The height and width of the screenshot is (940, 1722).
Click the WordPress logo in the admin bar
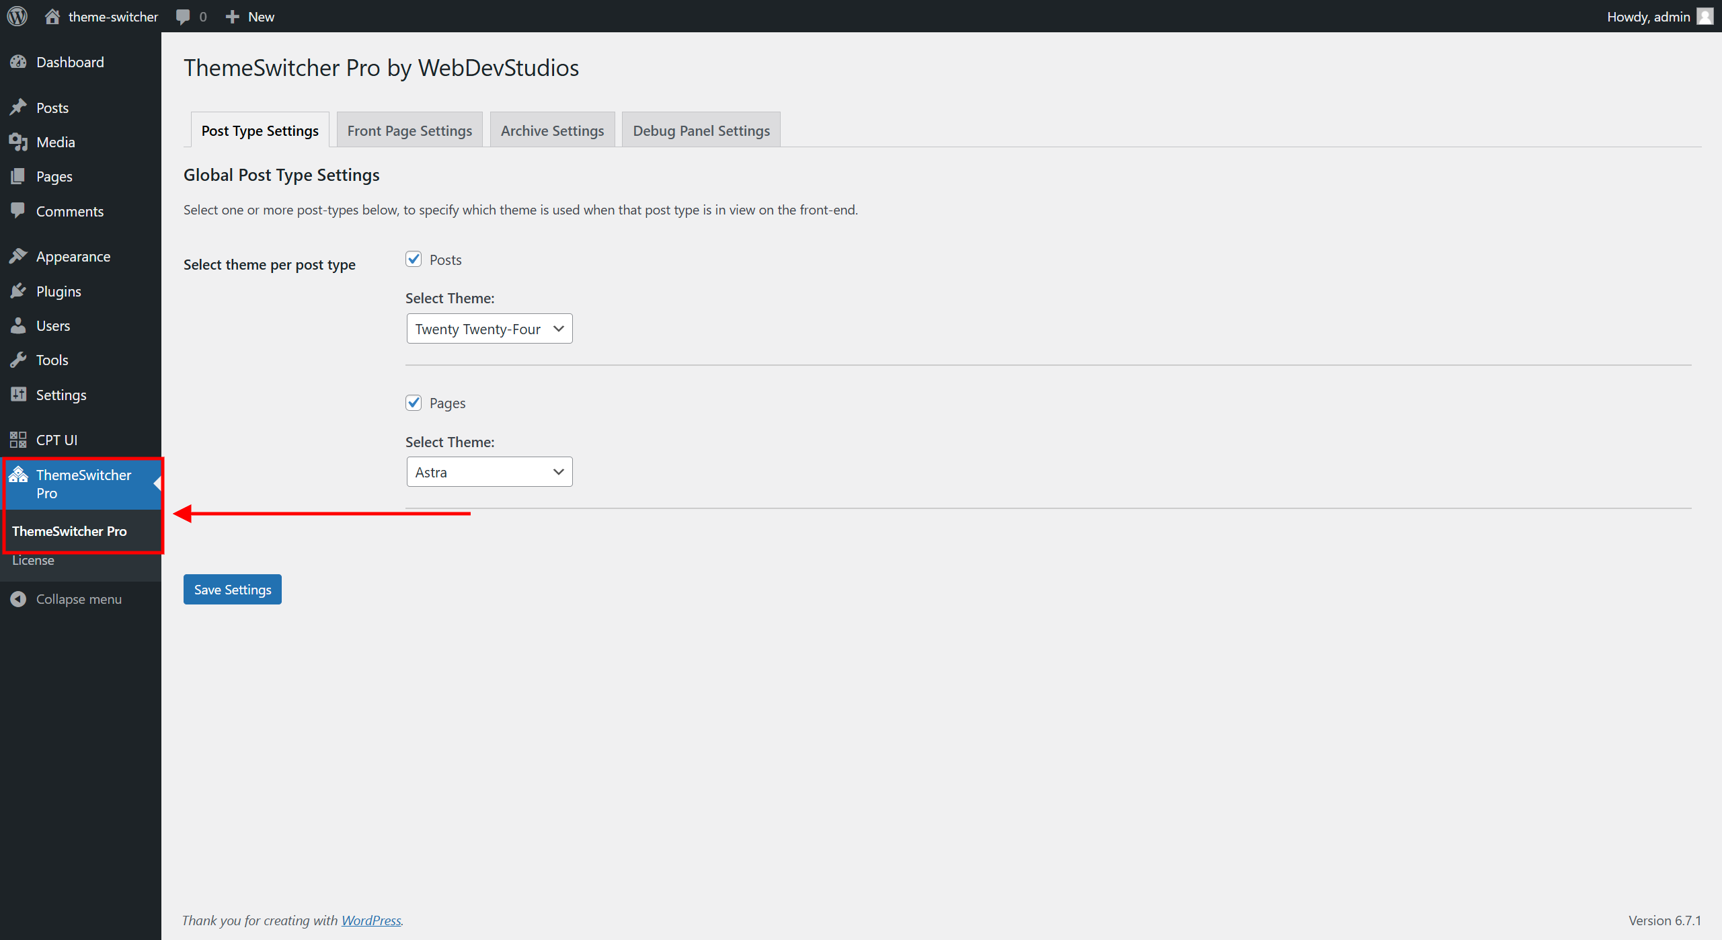(16, 15)
